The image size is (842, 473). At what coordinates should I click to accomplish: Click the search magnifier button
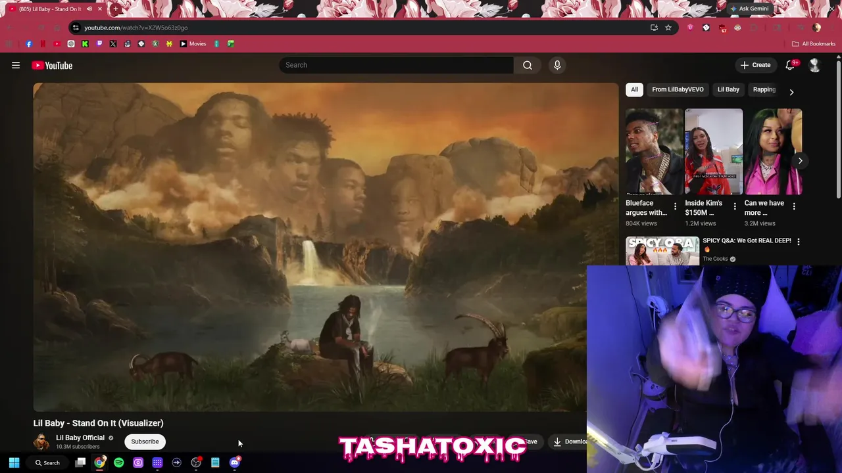tap(528, 65)
